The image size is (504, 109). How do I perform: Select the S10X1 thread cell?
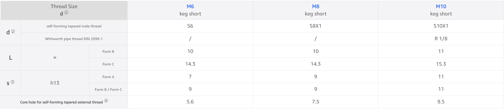pyautogui.click(x=441, y=26)
